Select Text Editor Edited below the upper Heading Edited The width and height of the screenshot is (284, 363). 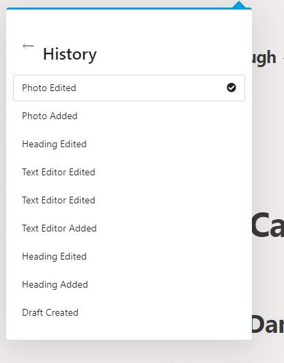tap(129, 172)
